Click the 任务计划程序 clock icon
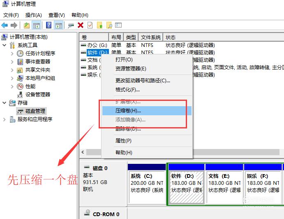The image size is (284, 219). (20, 54)
